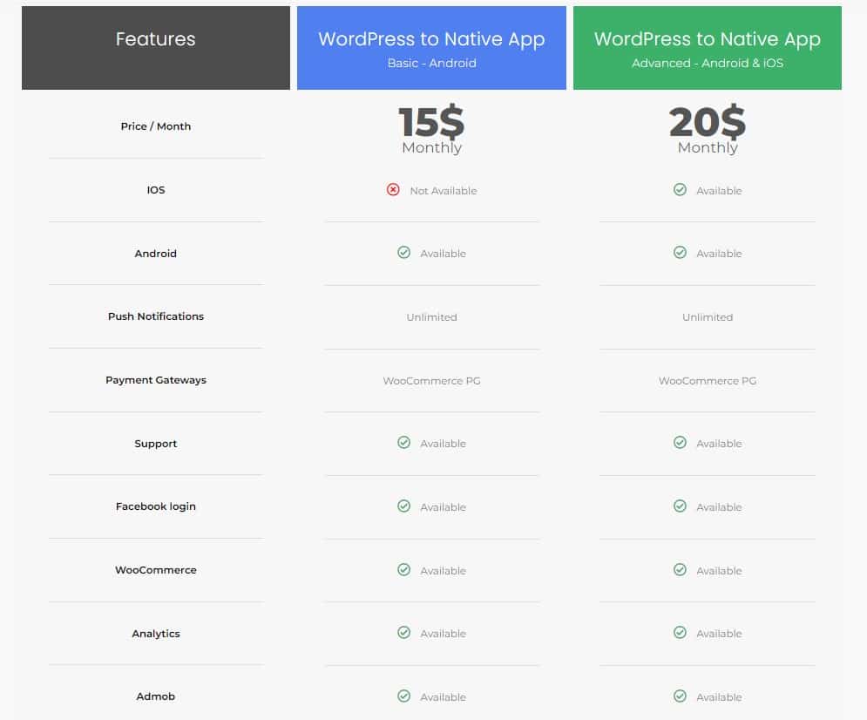Click the red X icon in iOS row

pos(393,190)
